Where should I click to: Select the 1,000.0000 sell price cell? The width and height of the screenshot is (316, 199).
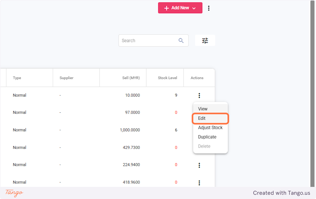pos(130,130)
